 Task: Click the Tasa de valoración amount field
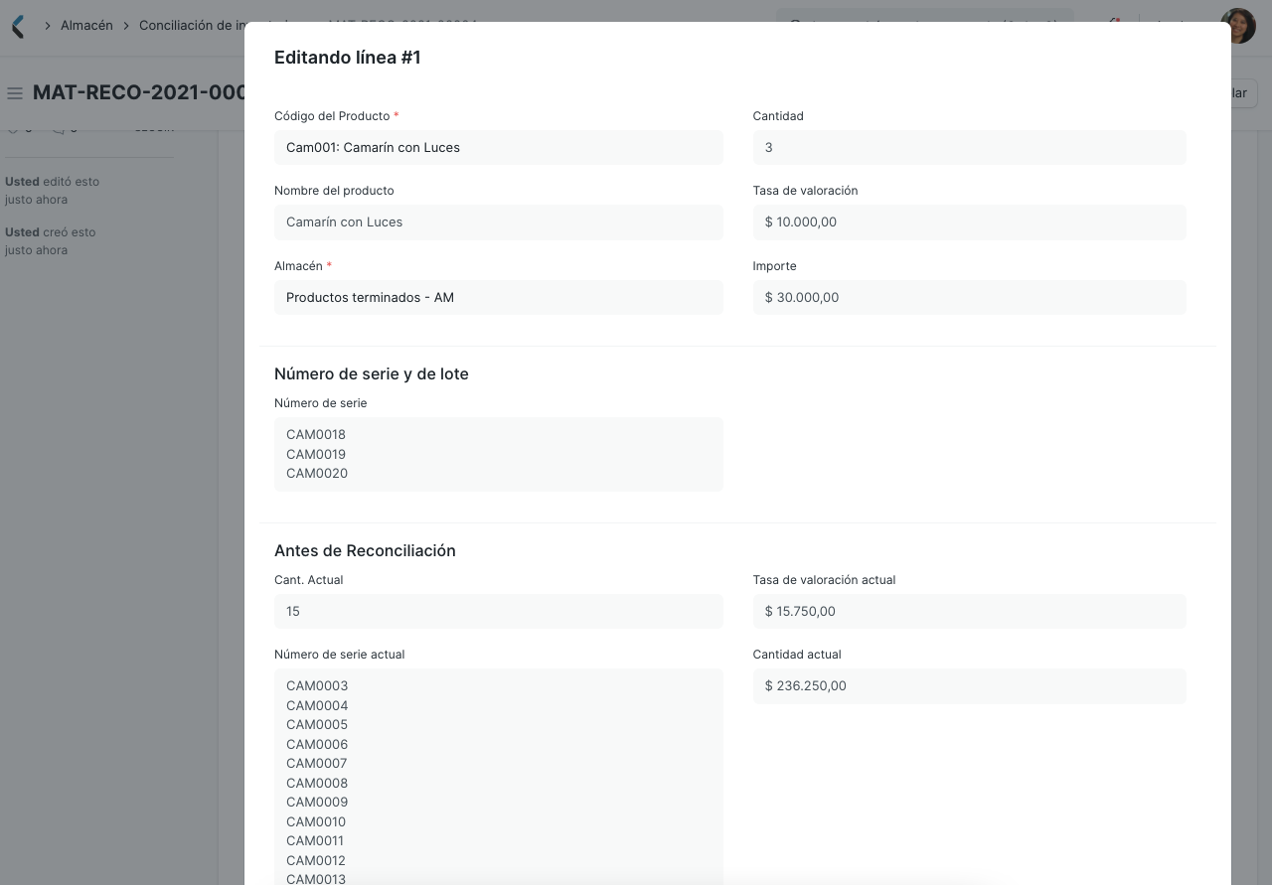pos(969,221)
